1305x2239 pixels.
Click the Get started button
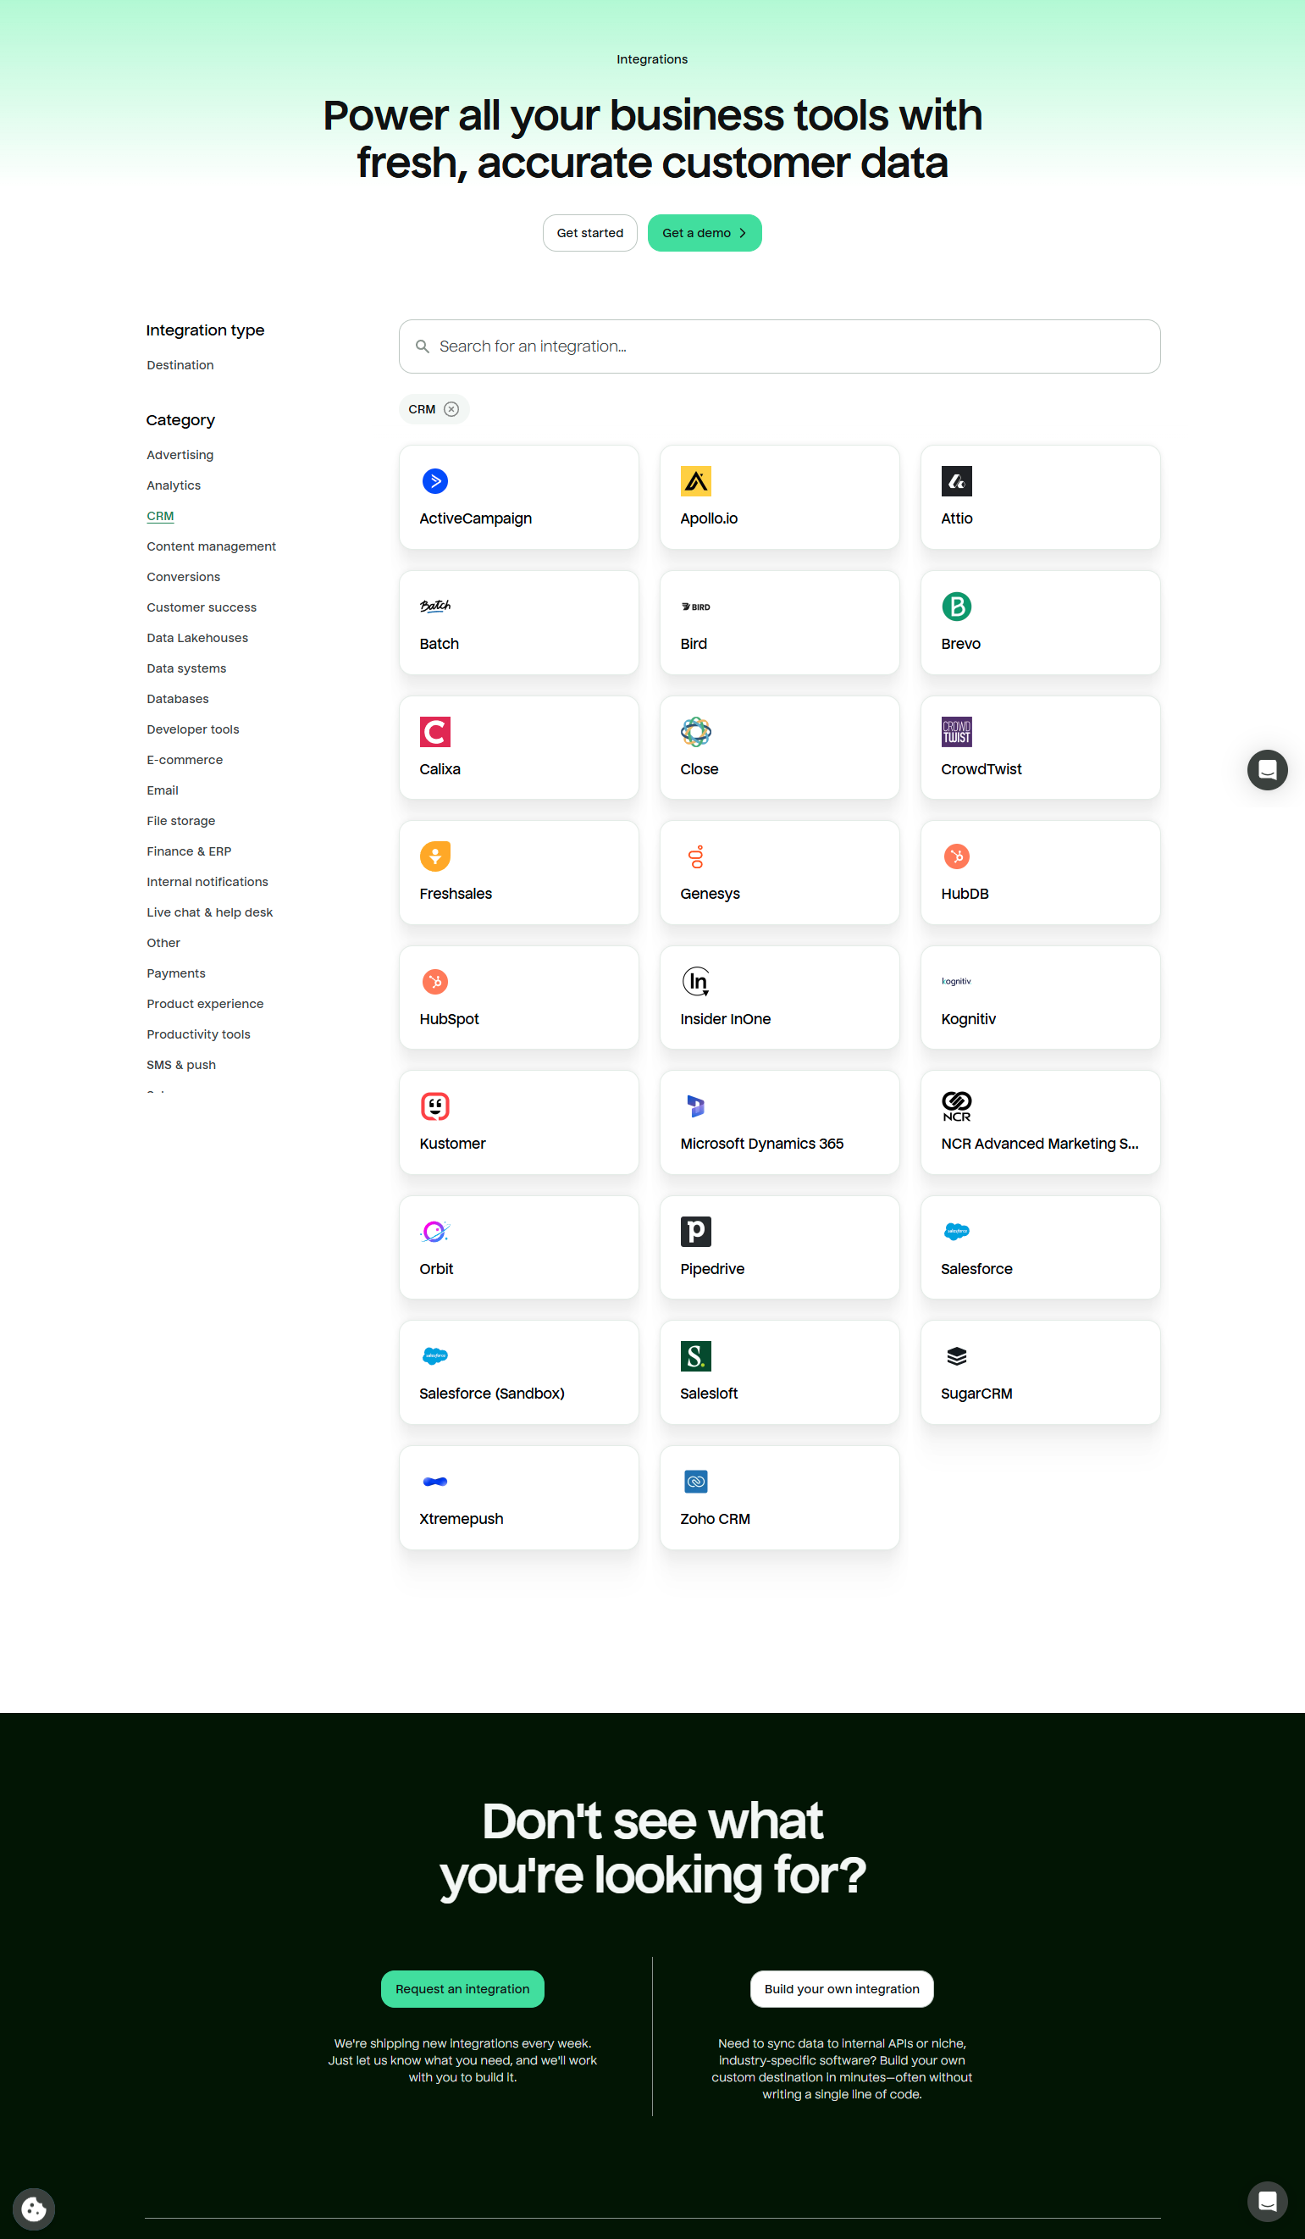pos(590,233)
